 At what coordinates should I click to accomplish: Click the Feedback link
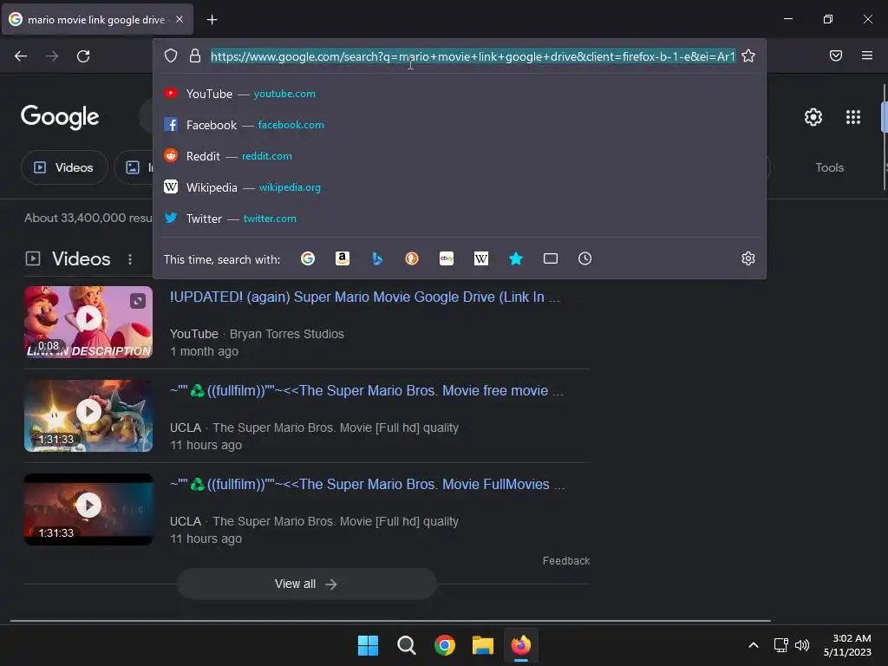[x=565, y=561]
